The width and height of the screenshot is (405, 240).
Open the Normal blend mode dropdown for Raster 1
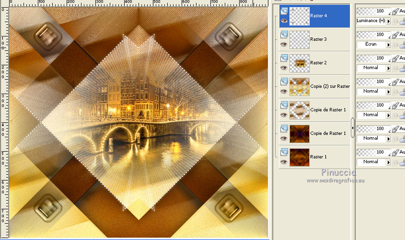[388, 162]
